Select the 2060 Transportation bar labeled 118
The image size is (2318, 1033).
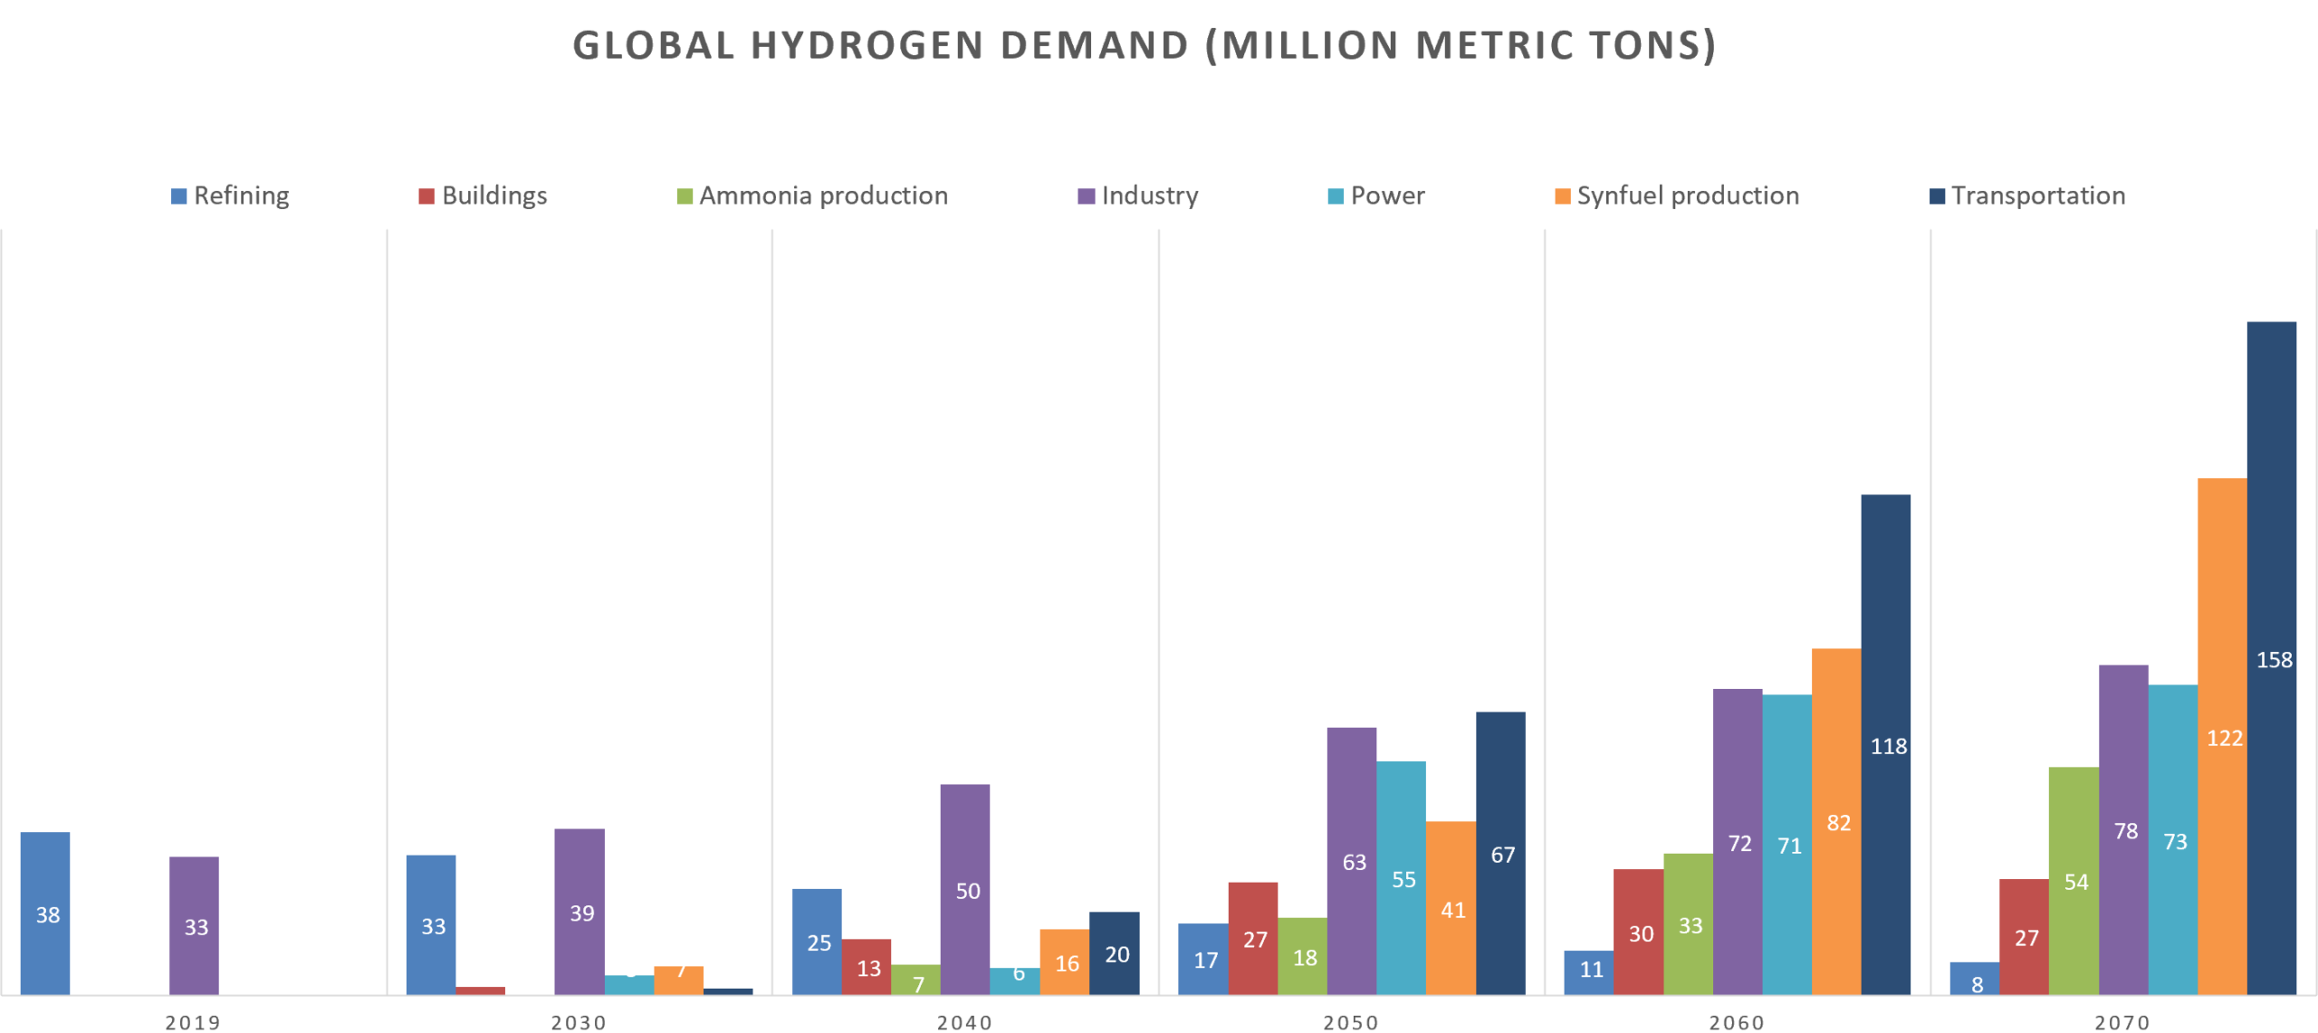click(1886, 744)
